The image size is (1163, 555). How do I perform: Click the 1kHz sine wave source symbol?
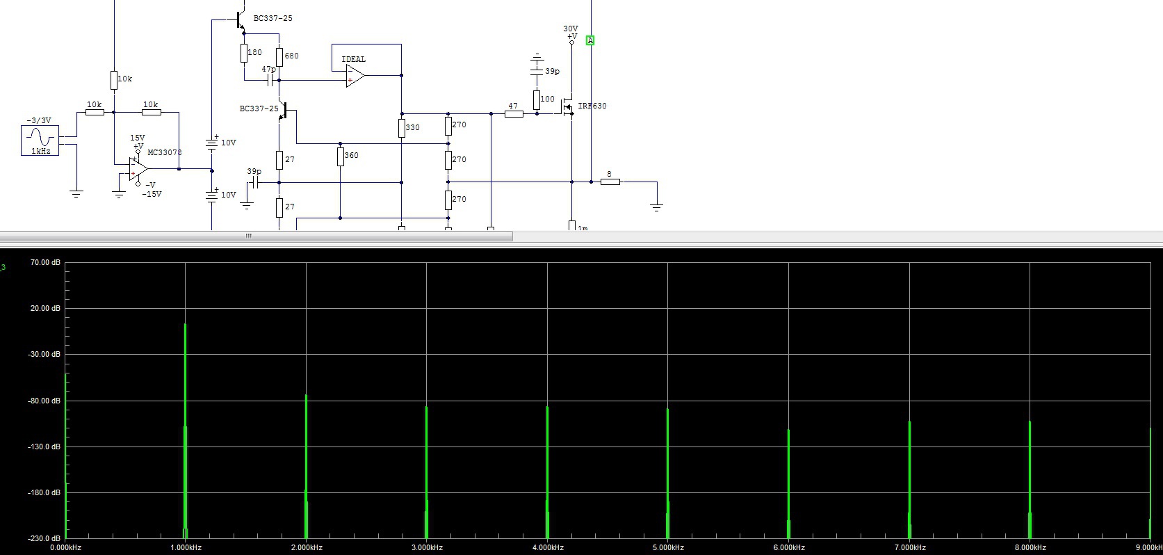[40, 140]
